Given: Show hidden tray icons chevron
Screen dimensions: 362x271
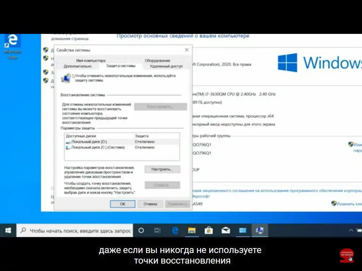Looking at the screenshot, I should 351,230.
